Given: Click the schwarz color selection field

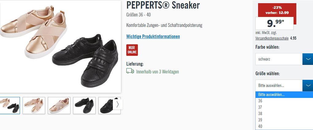Looking at the screenshot, I should (279, 59).
